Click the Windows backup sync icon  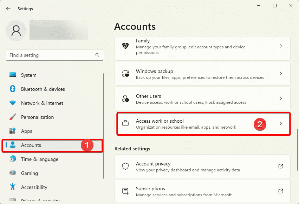[x=125, y=74]
